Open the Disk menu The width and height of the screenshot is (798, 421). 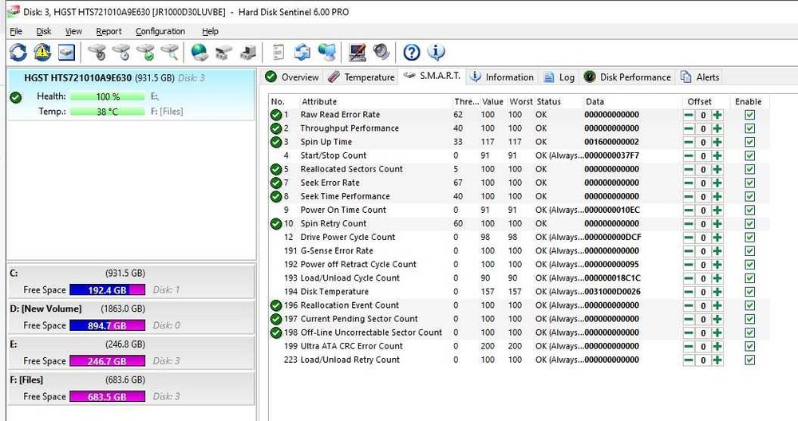tap(44, 31)
